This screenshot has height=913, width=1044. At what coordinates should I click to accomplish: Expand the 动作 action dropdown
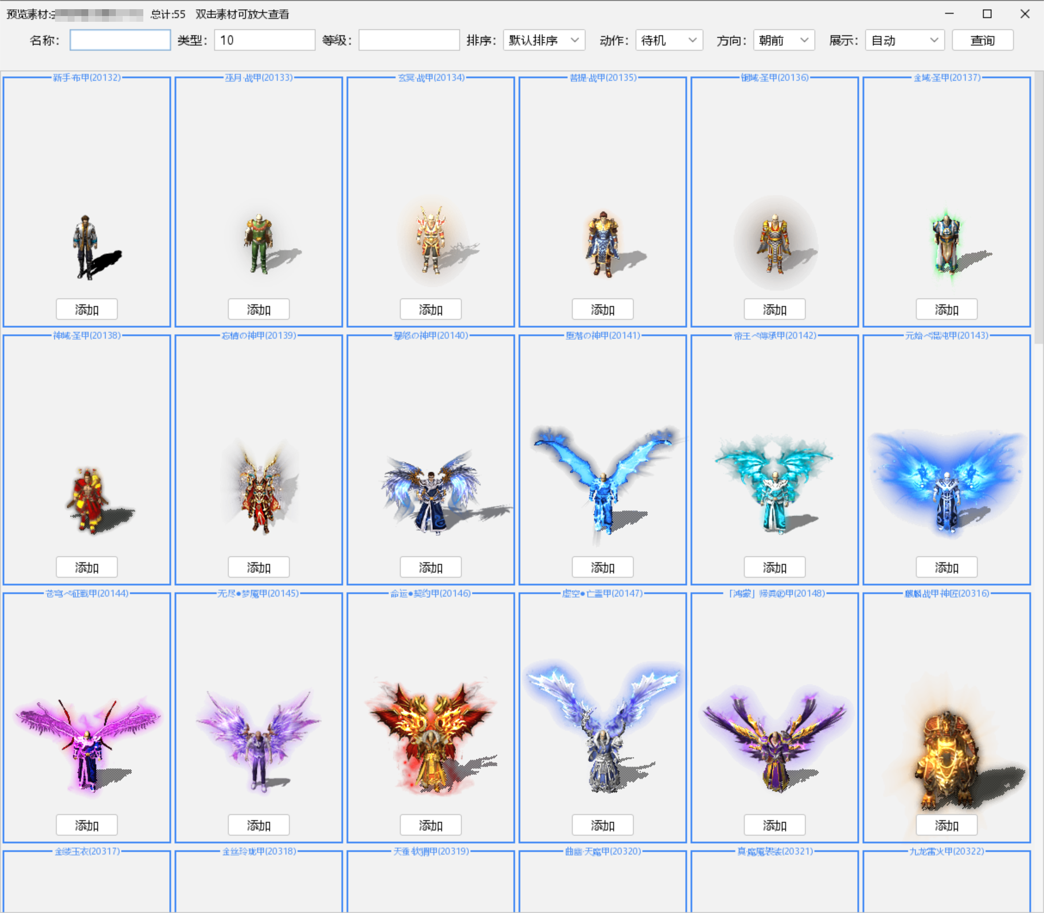668,40
